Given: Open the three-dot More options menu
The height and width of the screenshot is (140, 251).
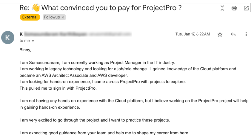Looking at the screenshot, I should click(246, 35).
